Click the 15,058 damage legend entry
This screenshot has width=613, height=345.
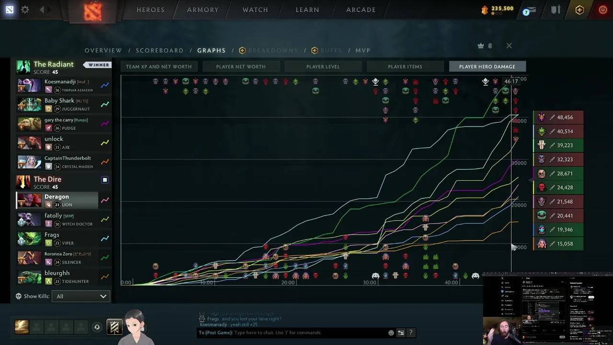coord(558,244)
